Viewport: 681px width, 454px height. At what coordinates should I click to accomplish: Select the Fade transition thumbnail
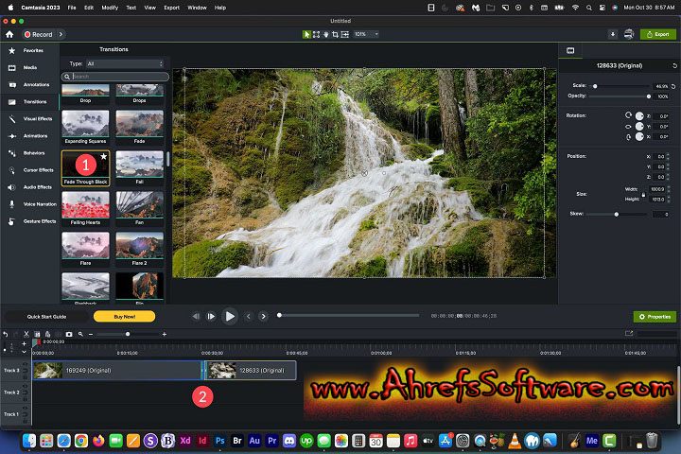click(139, 127)
